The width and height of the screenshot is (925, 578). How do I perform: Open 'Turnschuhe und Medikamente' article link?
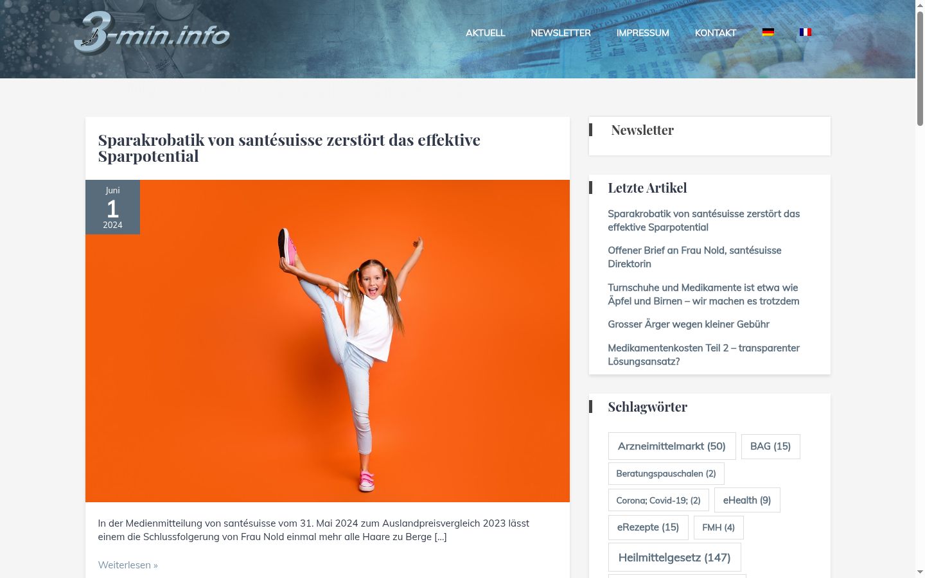[703, 294]
